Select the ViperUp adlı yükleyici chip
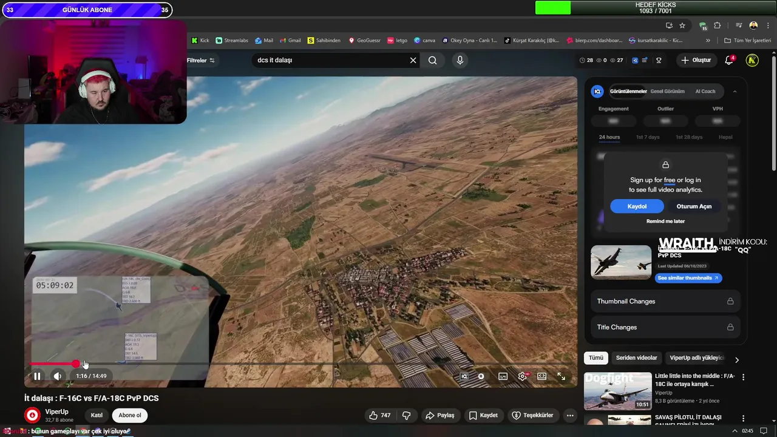 coord(696,358)
